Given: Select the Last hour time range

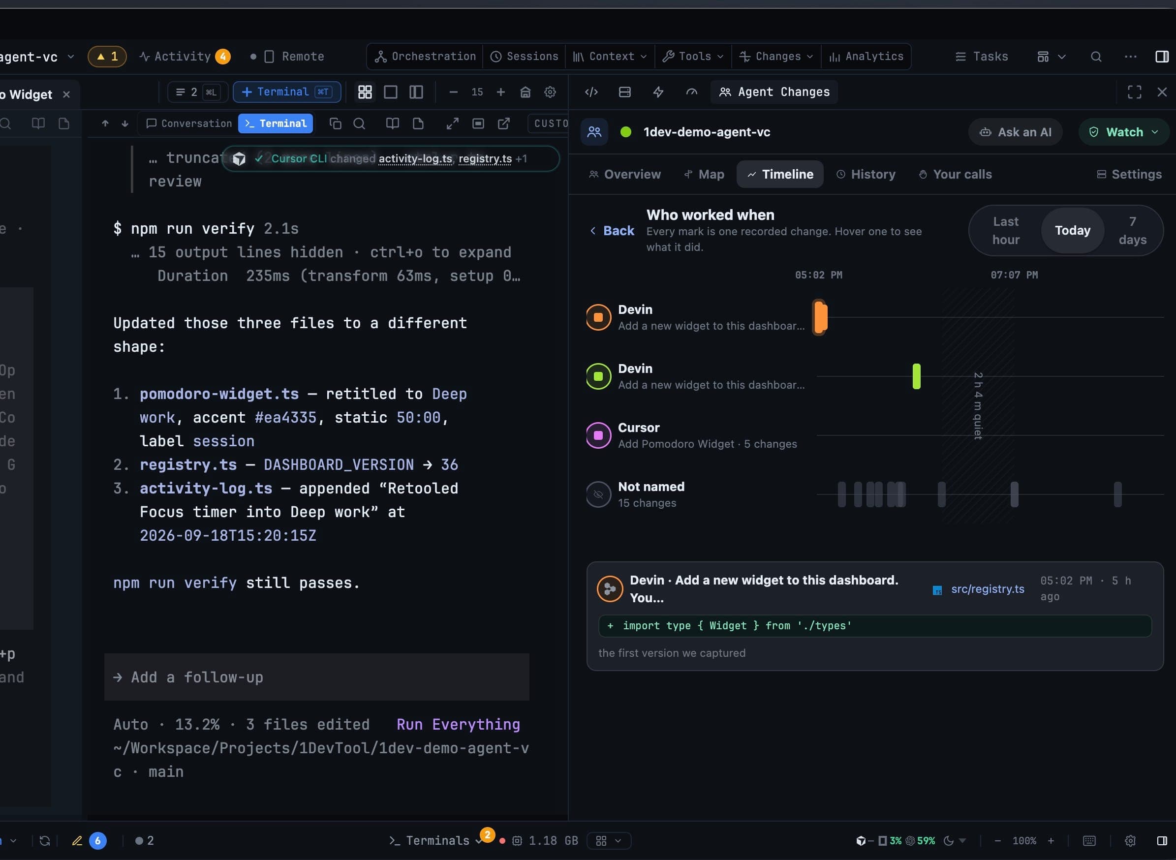Looking at the screenshot, I should click(x=1005, y=231).
